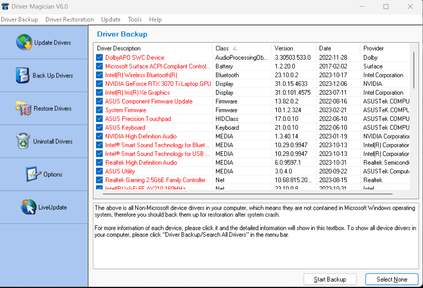Open the Driver Restoration menu
The height and width of the screenshot is (288, 423).
(x=70, y=19)
